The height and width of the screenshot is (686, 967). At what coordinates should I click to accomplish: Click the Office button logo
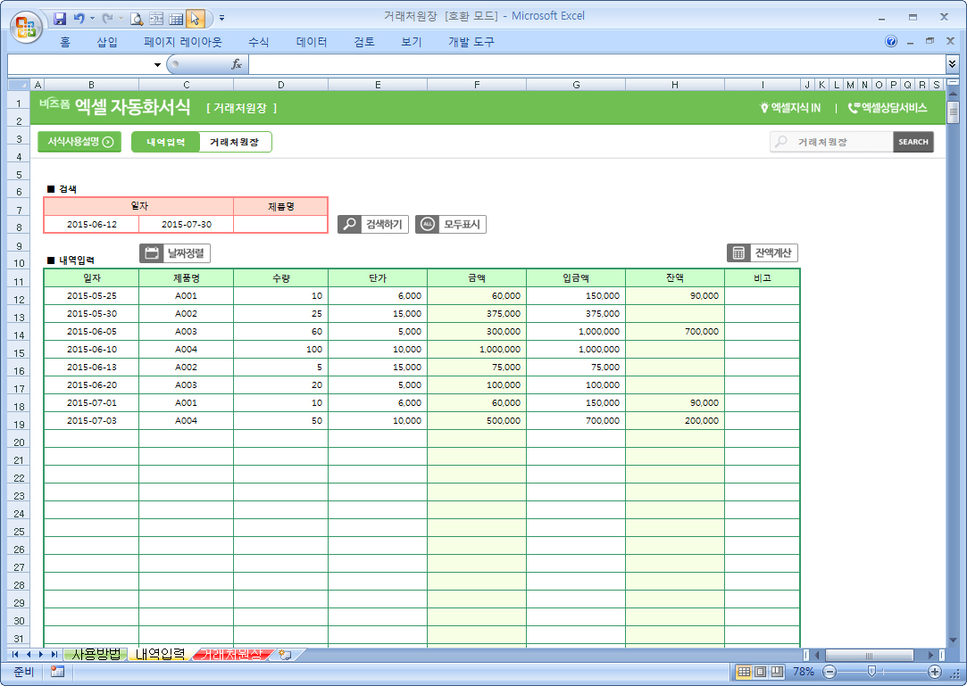click(25, 25)
